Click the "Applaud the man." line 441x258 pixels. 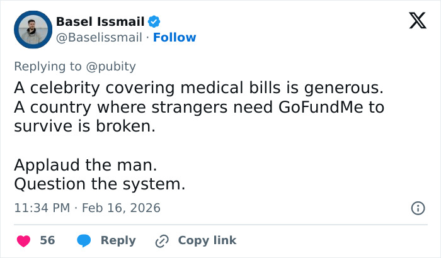[85, 167]
